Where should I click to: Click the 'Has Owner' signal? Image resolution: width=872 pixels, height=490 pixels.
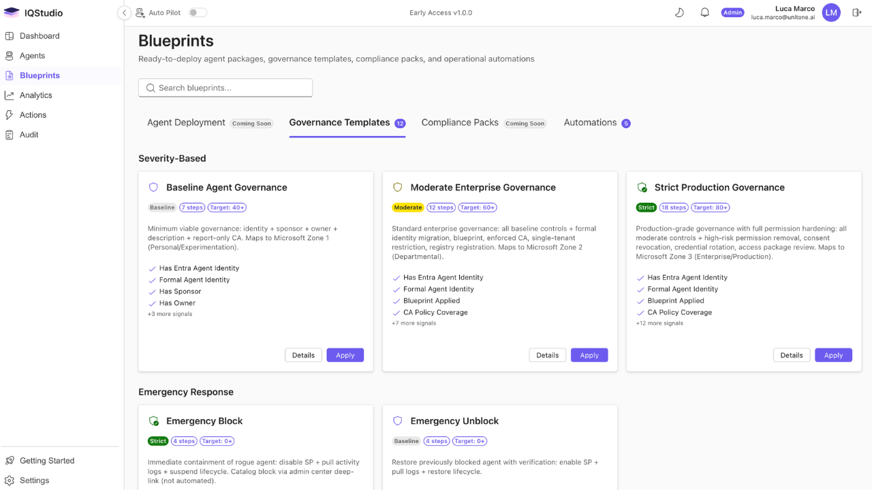coord(177,303)
